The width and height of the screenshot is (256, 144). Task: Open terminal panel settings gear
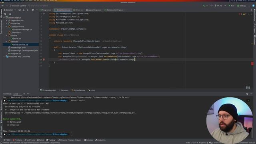(247, 94)
